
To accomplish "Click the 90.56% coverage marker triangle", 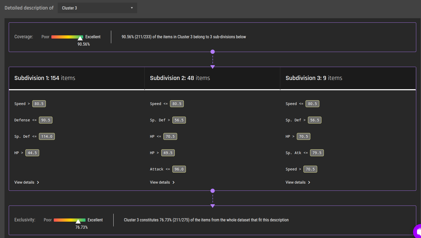I will pyautogui.click(x=80, y=38).
